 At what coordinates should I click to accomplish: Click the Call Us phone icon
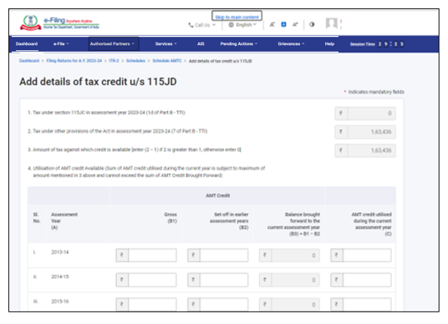click(x=191, y=25)
